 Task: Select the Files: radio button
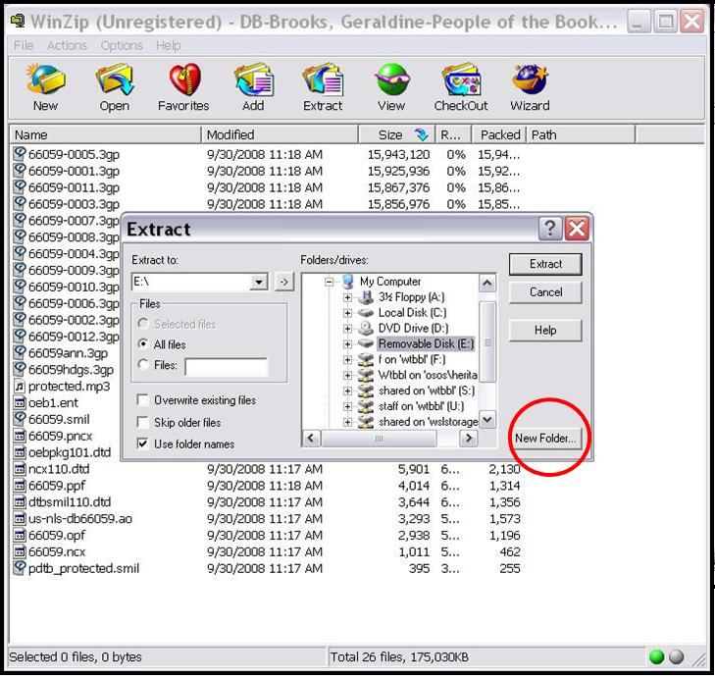click(143, 365)
